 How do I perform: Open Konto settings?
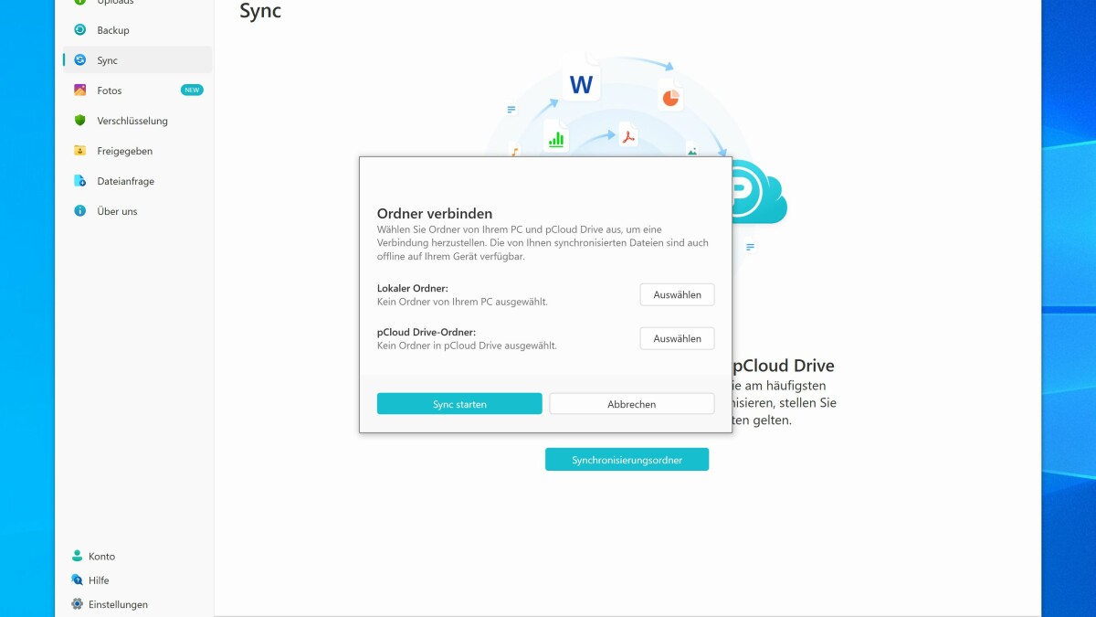(101, 556)
